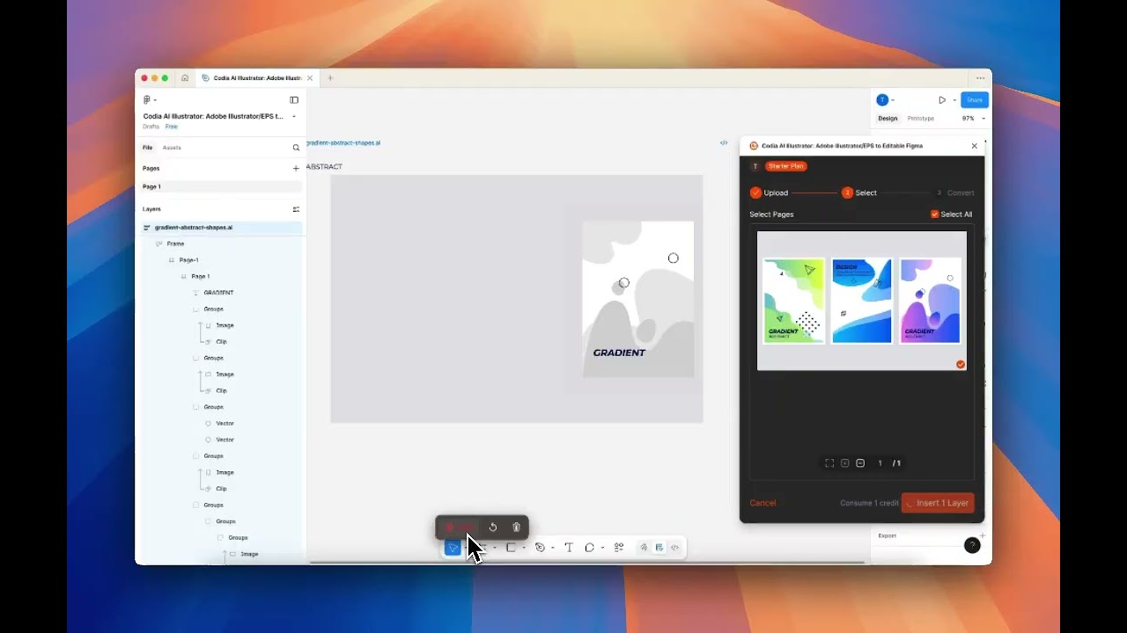
Task: Open the comment tools dropdown arrow
Action: click(602, 548)
